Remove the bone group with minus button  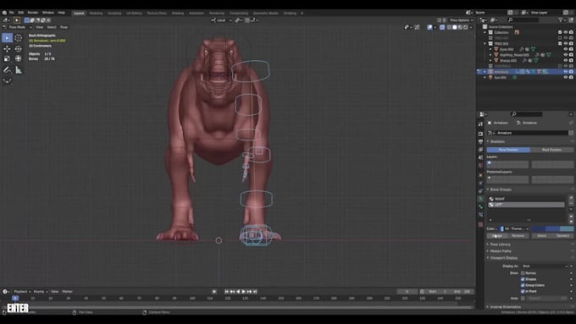pyautogui.click(x=571, y=203)
